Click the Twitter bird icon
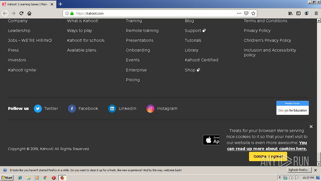The width and height of the screenshot is (321, 181). tap(38, 109)
